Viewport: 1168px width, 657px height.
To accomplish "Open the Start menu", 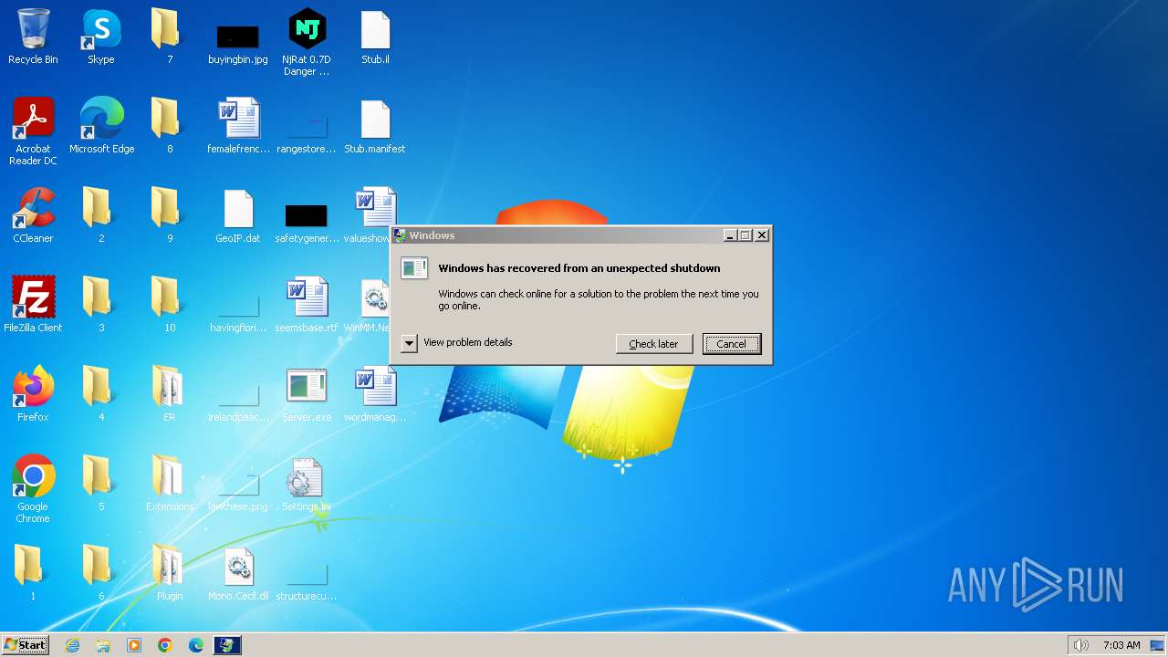I will 26,645.
